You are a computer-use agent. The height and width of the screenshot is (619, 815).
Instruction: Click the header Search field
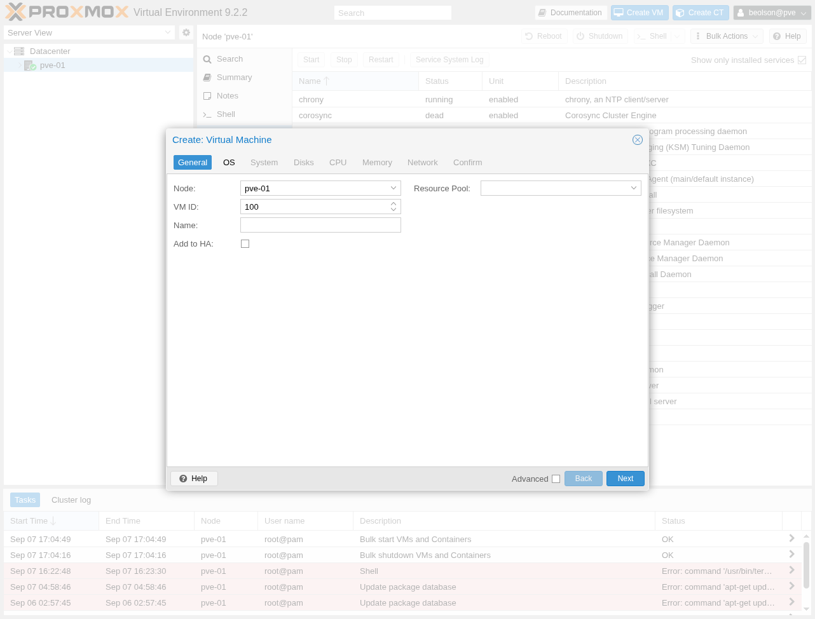point(393,13)
